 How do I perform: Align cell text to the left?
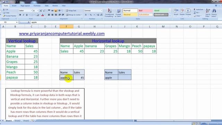[49, 15]
